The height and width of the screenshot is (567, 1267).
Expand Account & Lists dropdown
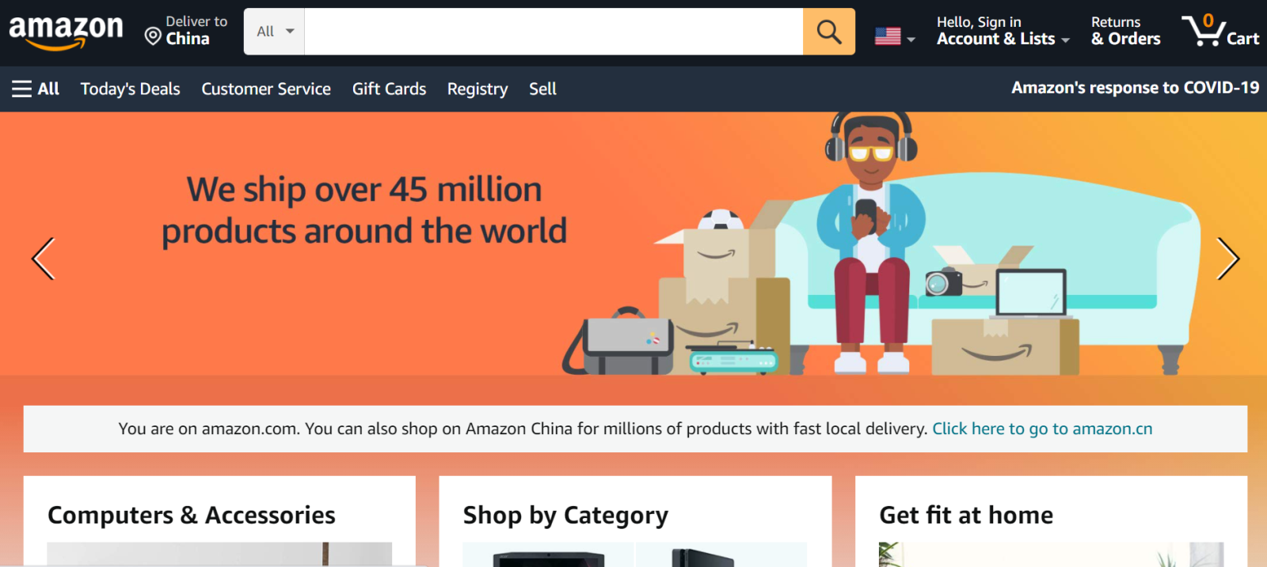(1003, 31)
